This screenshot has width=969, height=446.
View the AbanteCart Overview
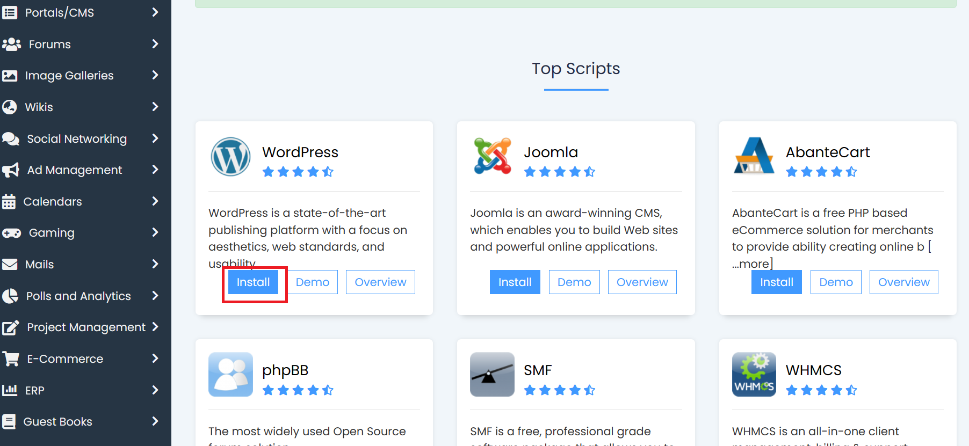[x=904, y=282]
